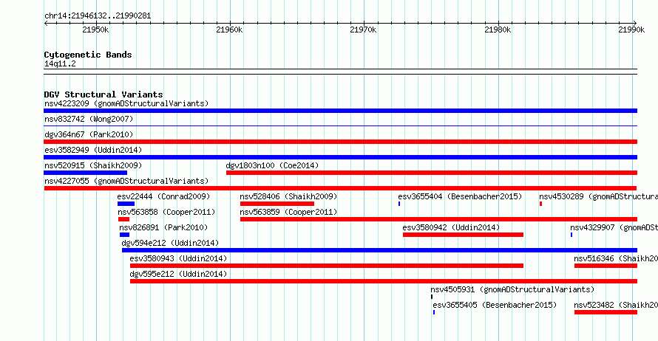Open the nsv563859 (Cooper2011) label
The height and width of the screenshot is (341, 658).
(288, 212)
